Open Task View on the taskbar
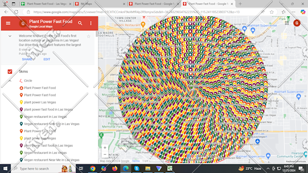Viewport: 308px width, 173px height. (x=81, y=168)
